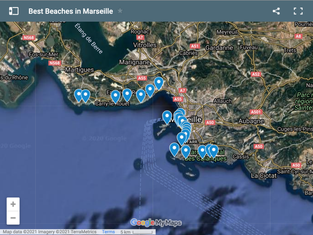The height and width of the screenshot is (235, 313).
Task: Click the A501 road shield
Action: pos(256,112)
